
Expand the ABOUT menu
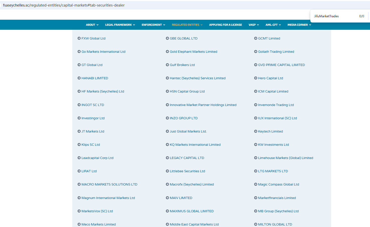(92, 25)
